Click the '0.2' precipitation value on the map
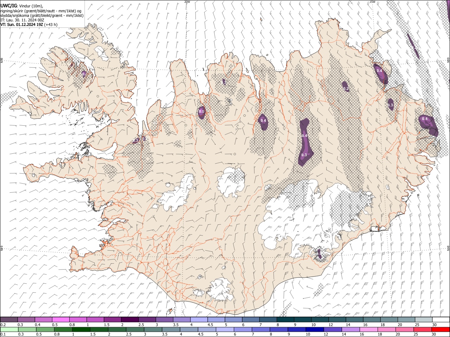This screenshot has height=337, width=450. (346, 89)
